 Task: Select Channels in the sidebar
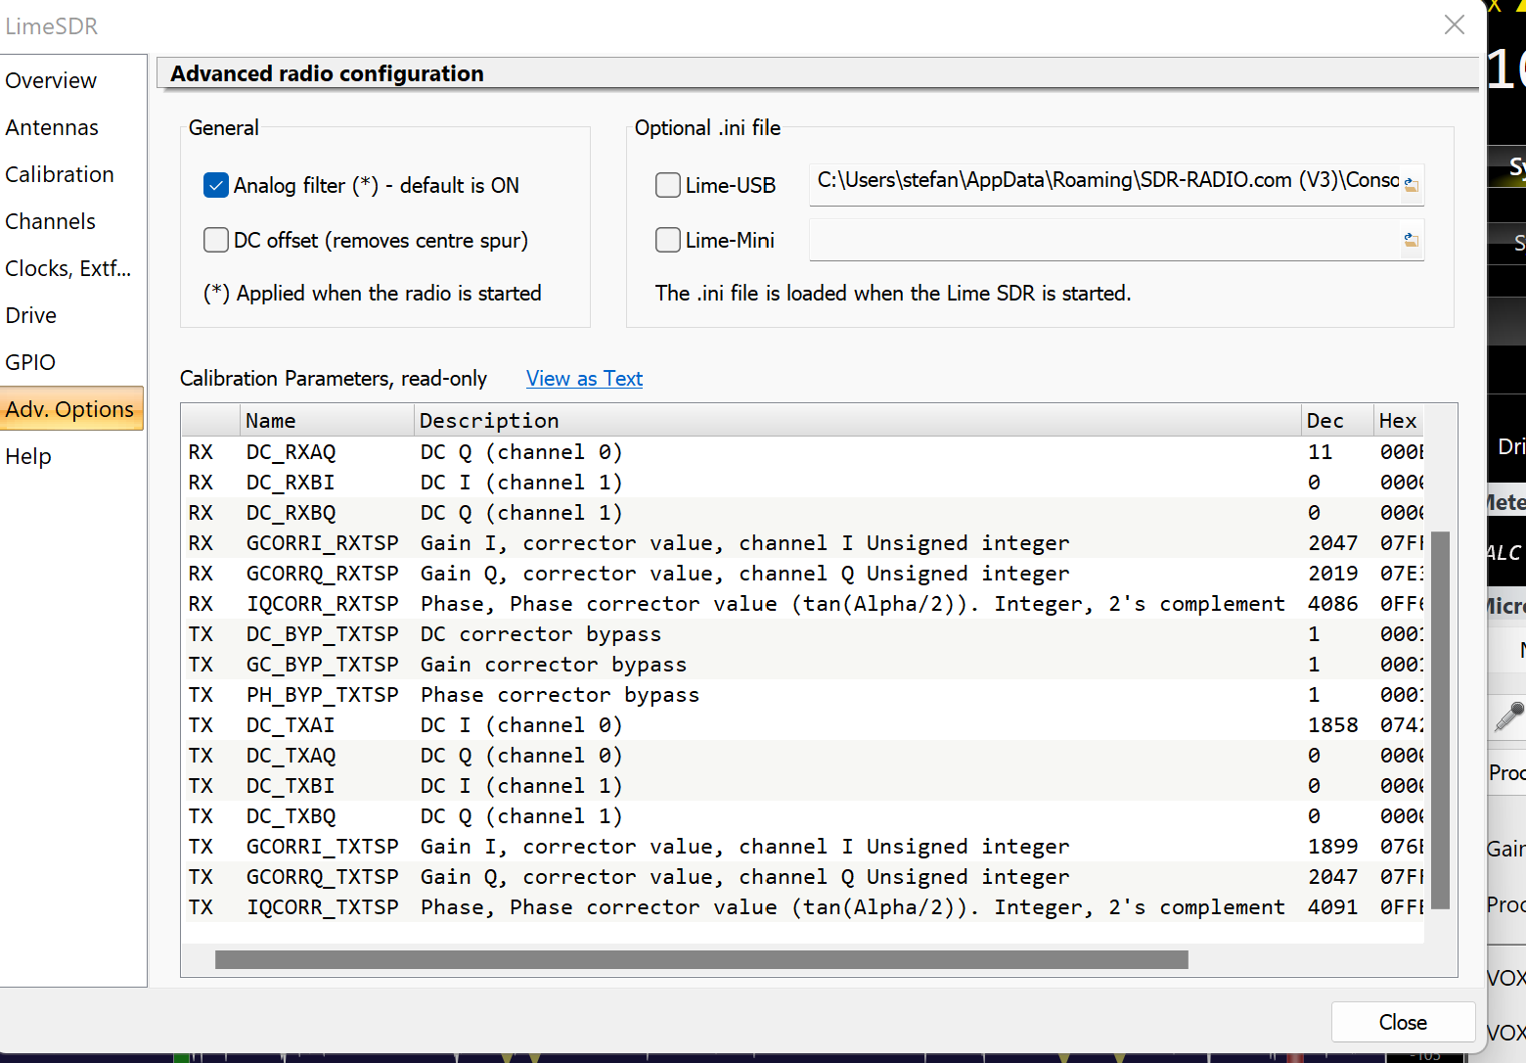coord(51,221)
